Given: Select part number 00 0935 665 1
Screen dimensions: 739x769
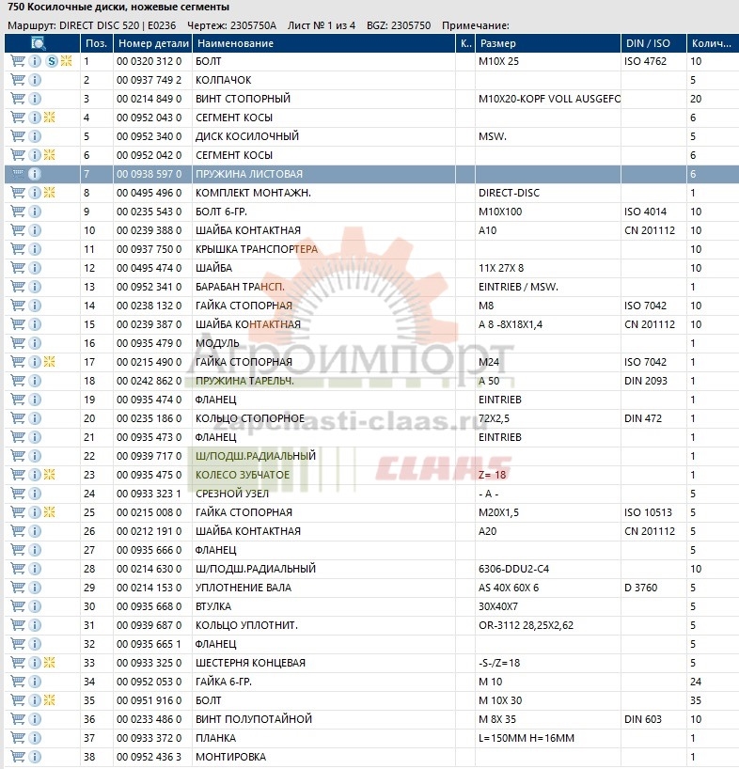Looking at the screenshot, I should click(149, 644).
